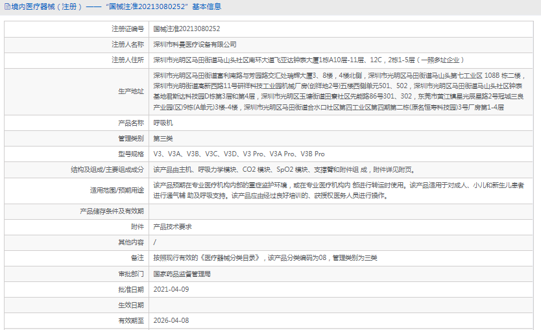Click the document icon beside the page title
The width and height of the screenshot is (541, 330).
[7, 7]
